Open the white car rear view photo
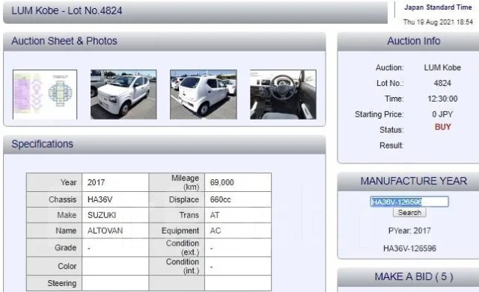The width and height of the screenshot is (479, 292). click(204, 95)
